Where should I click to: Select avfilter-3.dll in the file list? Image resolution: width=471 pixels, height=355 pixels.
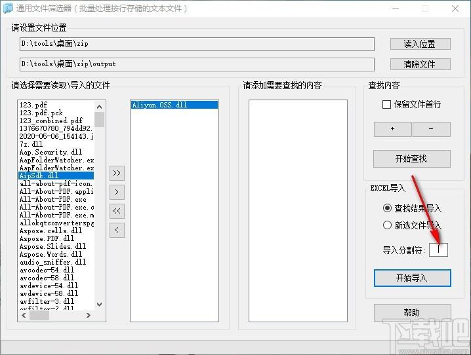pyautogui.click(x=56, y=301)
